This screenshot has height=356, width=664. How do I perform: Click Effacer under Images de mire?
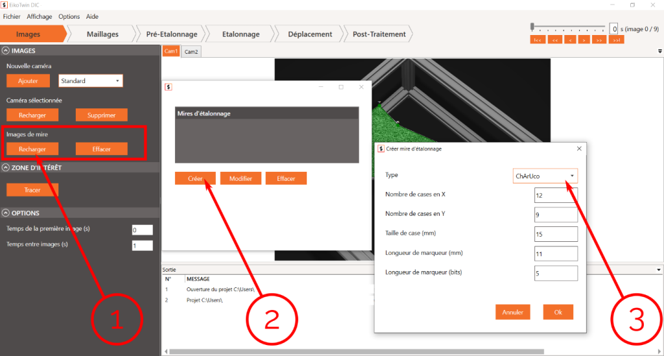pos(101,149)
